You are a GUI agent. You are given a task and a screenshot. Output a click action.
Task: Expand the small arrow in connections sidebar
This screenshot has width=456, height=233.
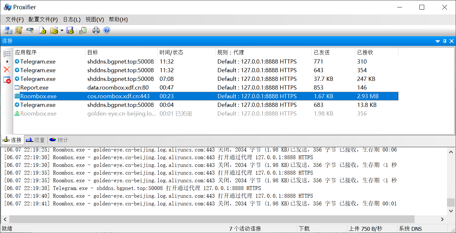7,62
